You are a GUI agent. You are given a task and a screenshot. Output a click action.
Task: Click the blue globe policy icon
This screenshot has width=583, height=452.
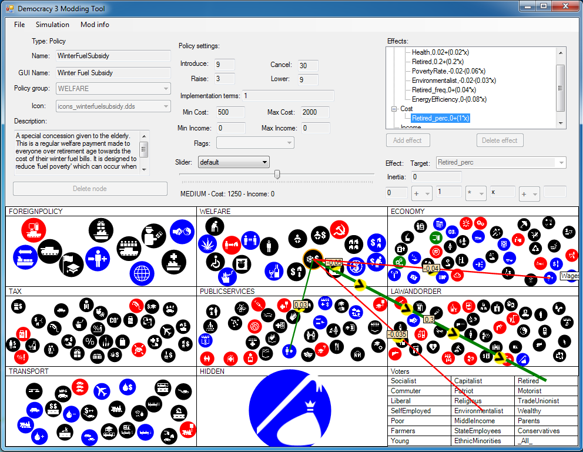(142, 273)
